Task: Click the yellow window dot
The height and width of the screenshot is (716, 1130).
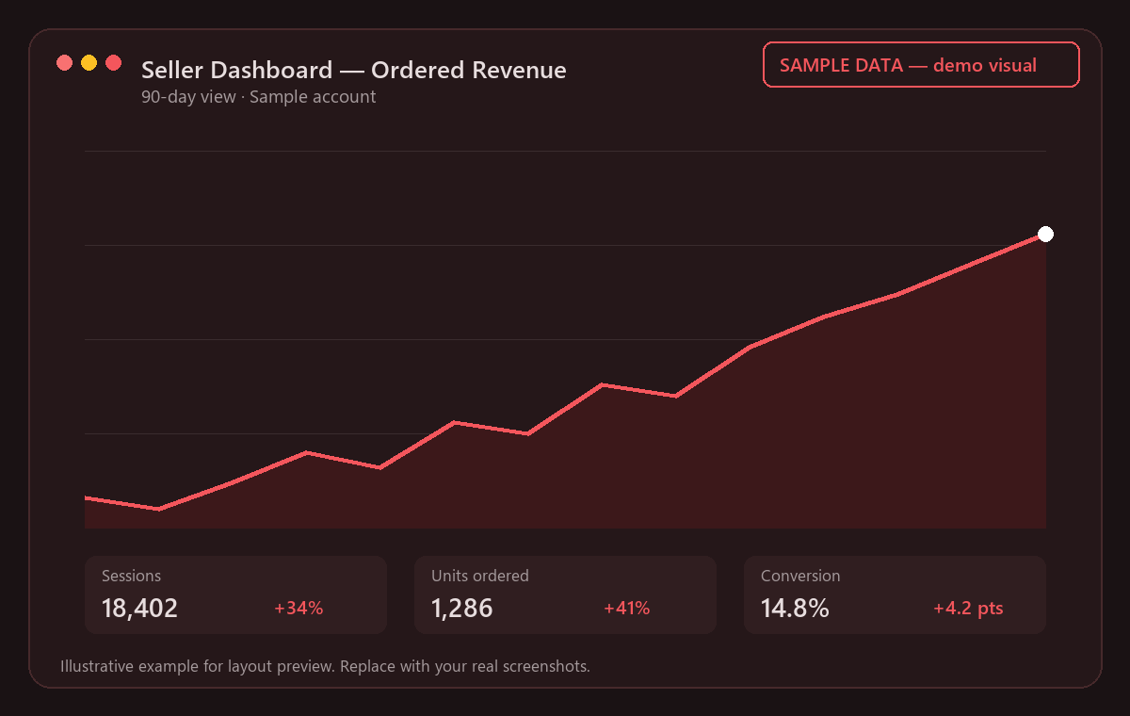Action: [x=89, y=63]
